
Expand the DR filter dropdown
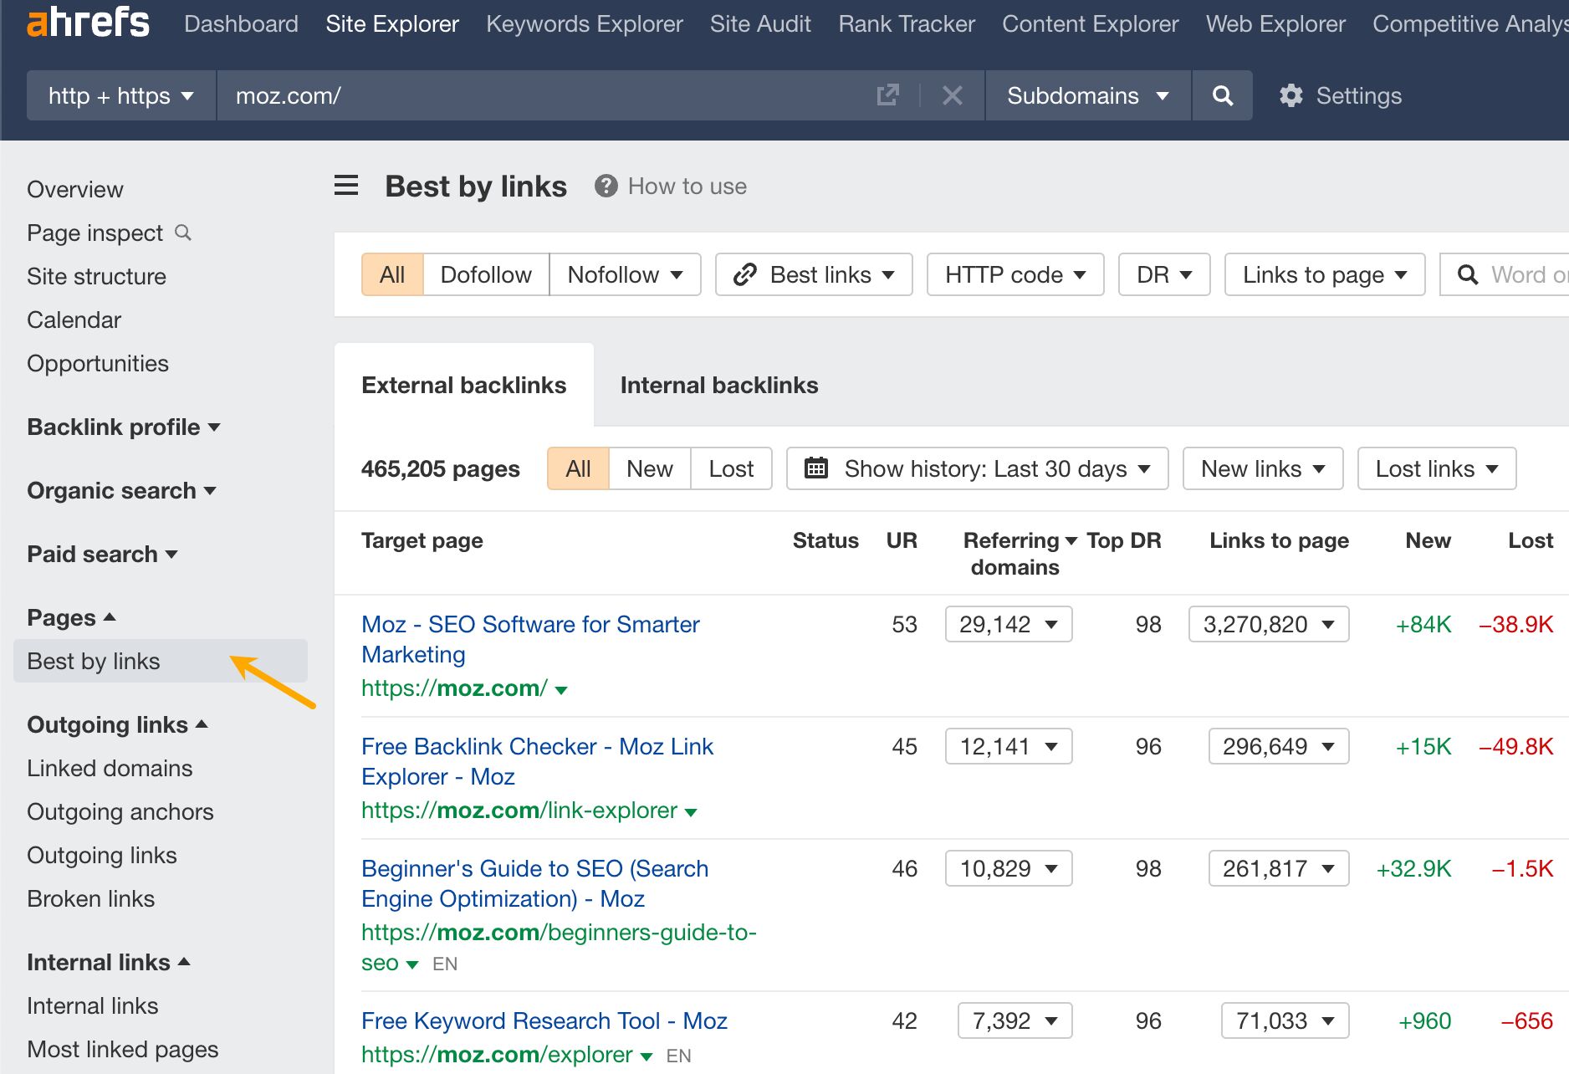pos(1163,274)
